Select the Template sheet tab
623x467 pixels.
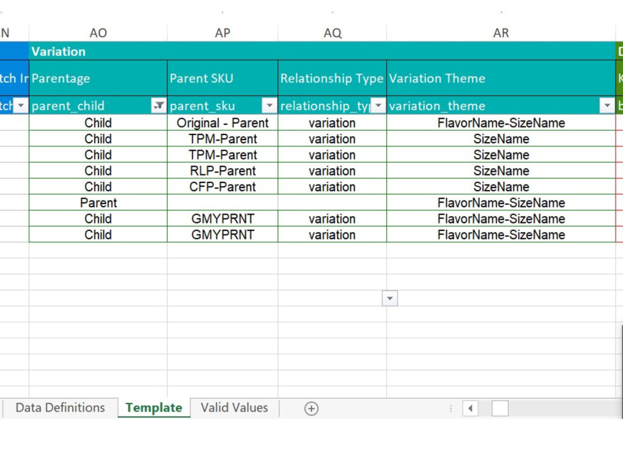[x=154, y=408]
